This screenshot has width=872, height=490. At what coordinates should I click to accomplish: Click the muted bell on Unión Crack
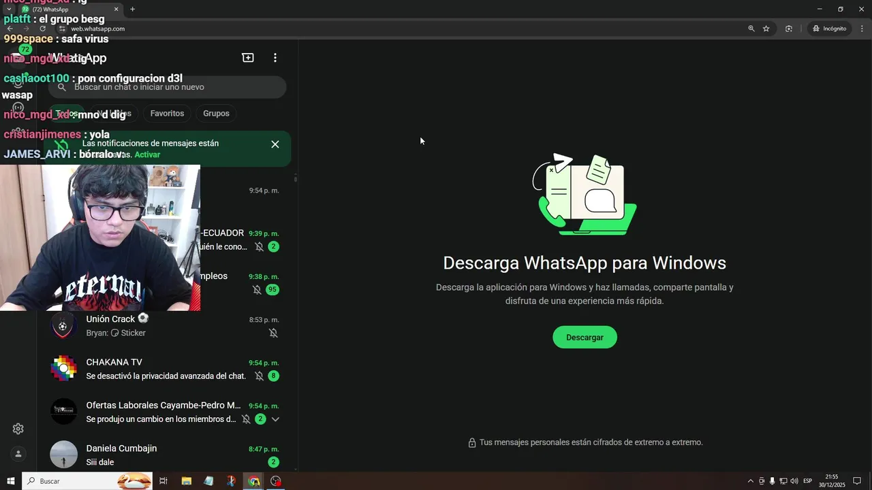point(273,333)
